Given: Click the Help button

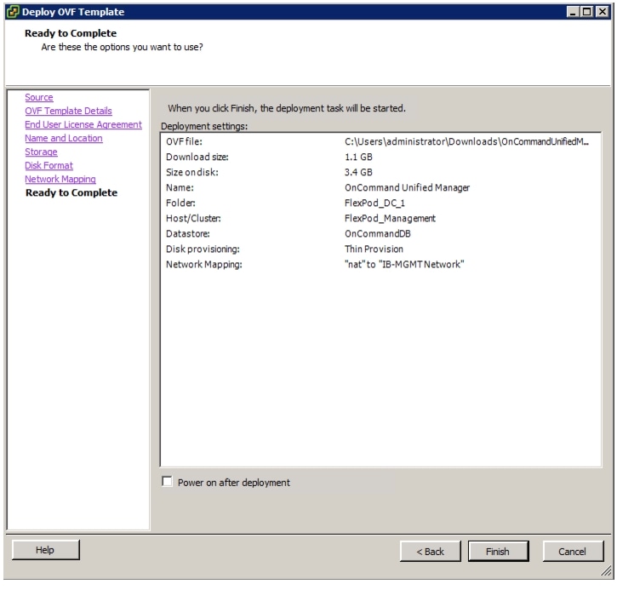Looking at the screenshot, I should (x=46, y=550).
